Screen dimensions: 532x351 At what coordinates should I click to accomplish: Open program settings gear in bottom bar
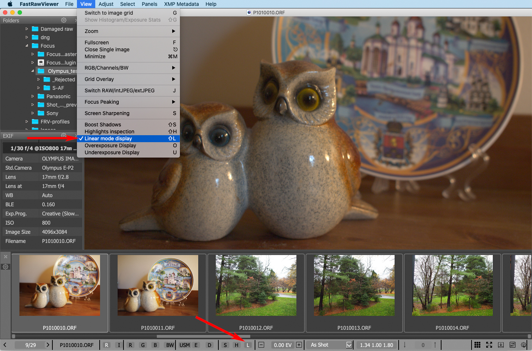pos(524,345)
